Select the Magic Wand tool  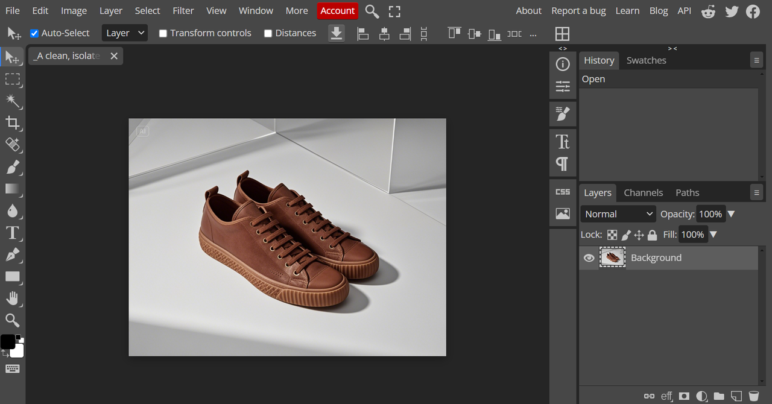tap(13, 101)
